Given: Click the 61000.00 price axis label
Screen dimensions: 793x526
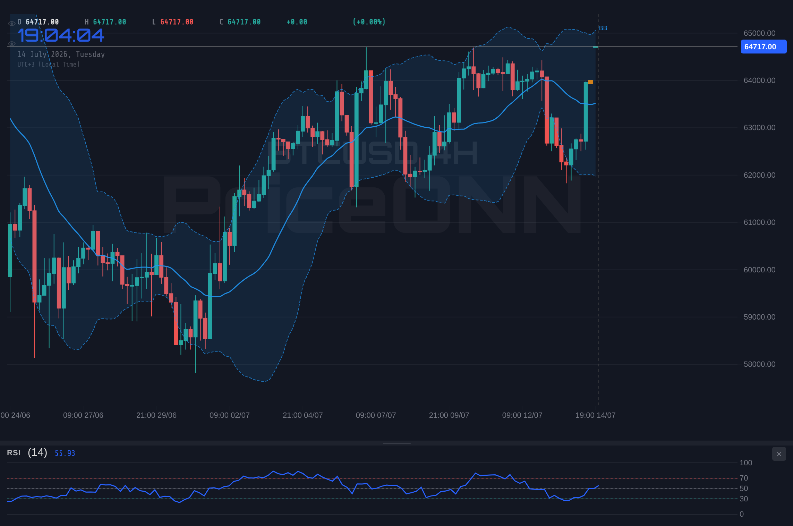Looking at the screenshot, I should 759,222.
